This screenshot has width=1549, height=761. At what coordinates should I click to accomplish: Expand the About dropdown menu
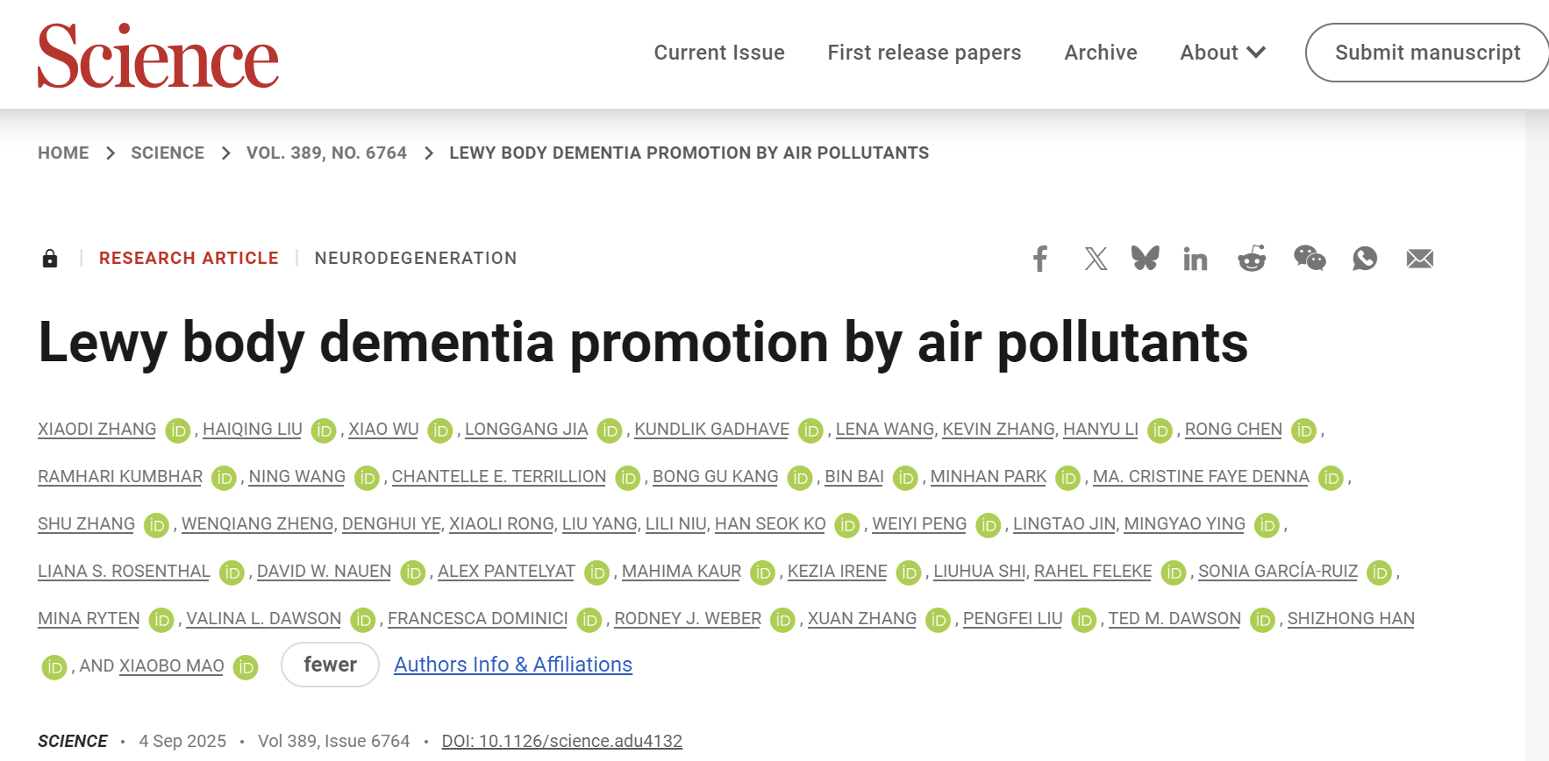pyautogui.click(x=1222, y=53)
